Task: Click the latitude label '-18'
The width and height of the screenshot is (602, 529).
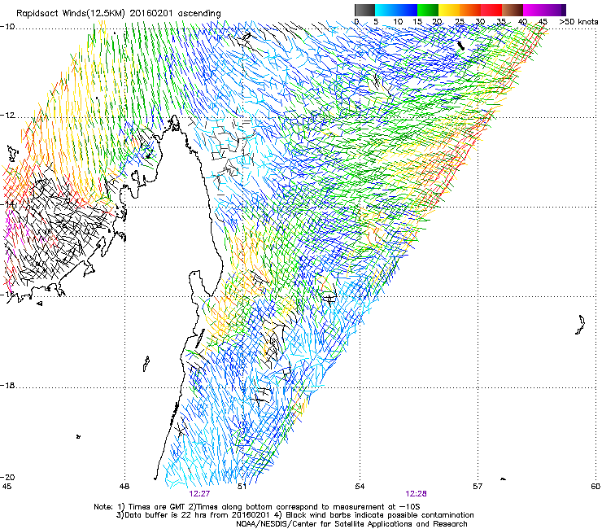Action: point(7,385)
